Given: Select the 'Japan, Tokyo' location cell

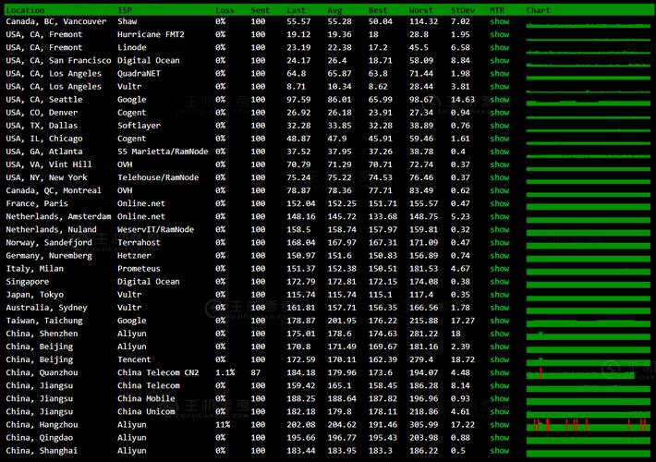Looking at the screenshot, I should click(35, 294).
